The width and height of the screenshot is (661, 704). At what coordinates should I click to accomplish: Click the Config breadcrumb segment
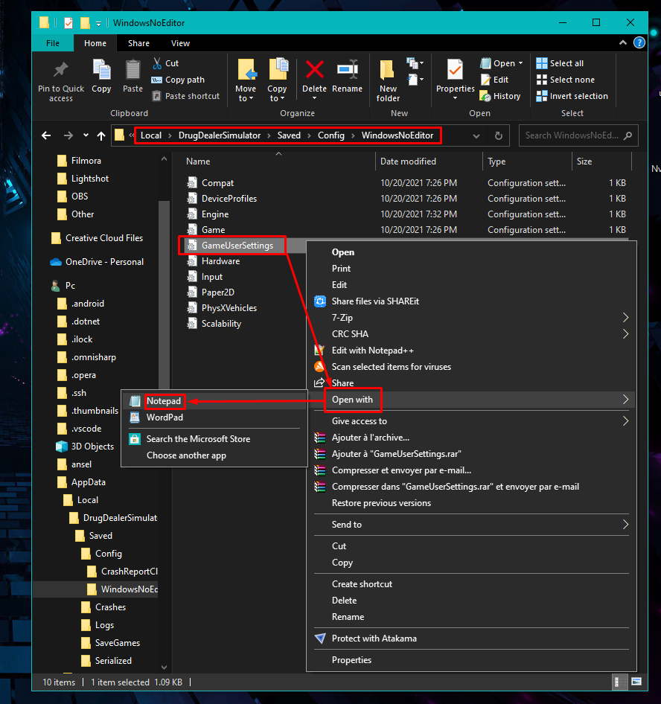[x=331, y=135]
